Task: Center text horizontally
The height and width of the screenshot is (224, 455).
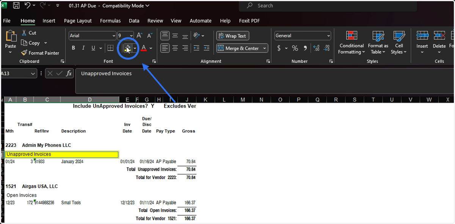Action: pyautogui.click(x=175, y=48)
